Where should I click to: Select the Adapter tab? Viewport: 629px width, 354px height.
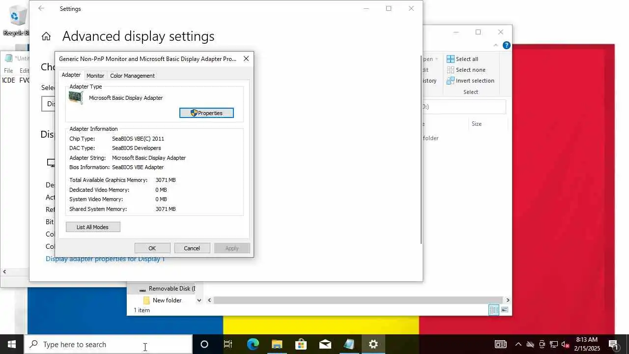(x=71, y=75)
